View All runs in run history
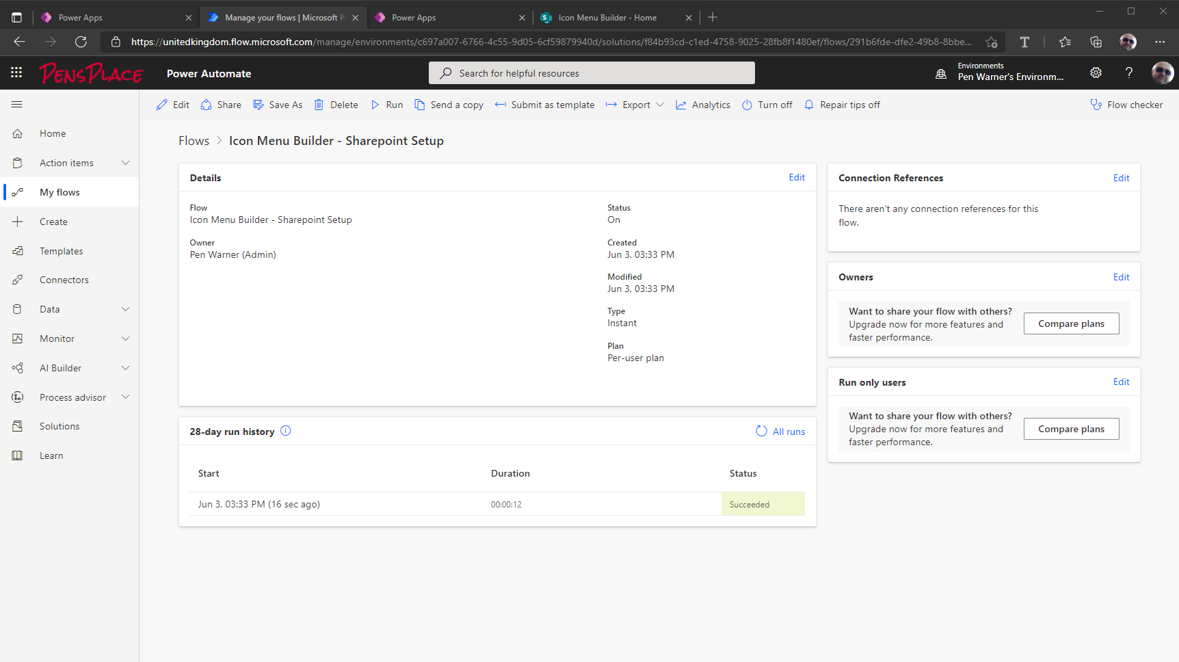 pos(780,432)
